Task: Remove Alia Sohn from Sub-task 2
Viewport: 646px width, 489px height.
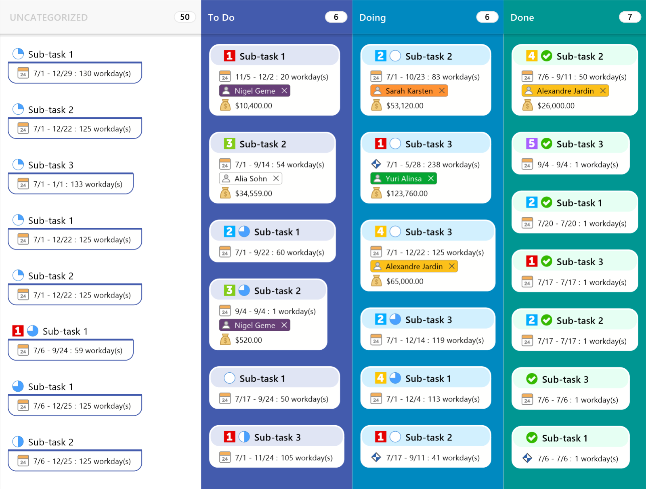Action: 276,178
